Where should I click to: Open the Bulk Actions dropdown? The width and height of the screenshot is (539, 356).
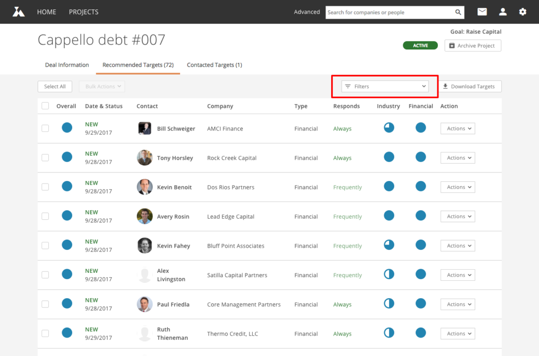tap(102, 87)
